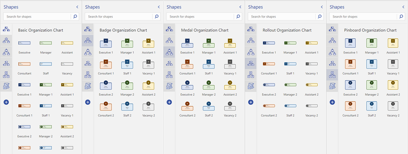Select the Vacancy shape in Basic Organization Chart

(67, 64)
